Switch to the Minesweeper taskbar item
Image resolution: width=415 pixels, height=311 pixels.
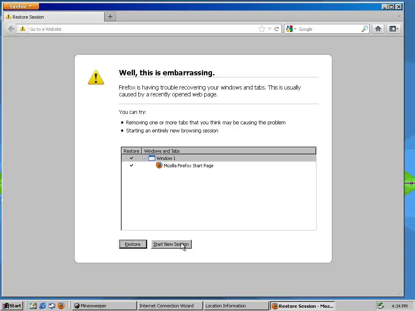[x=104, y=306]
